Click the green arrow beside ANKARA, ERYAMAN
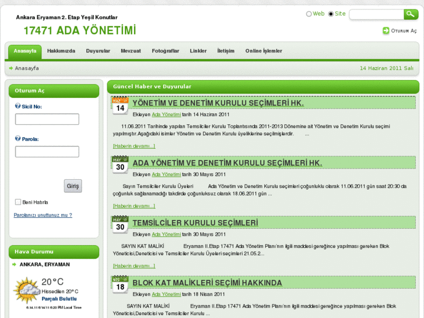Image resolution: width=424 pixels, height=318 pixels. point(15,264)
